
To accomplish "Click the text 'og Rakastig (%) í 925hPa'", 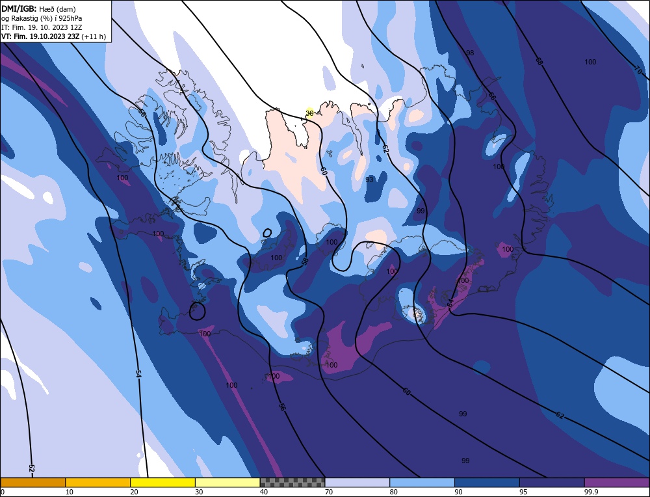I will pos(42,18).
